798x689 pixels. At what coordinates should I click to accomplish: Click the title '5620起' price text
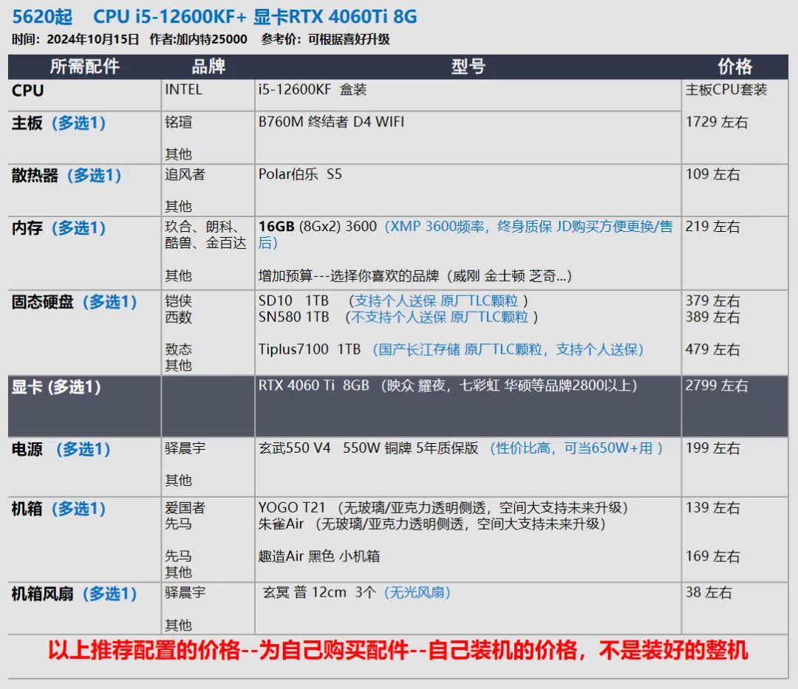click(42, 17)
